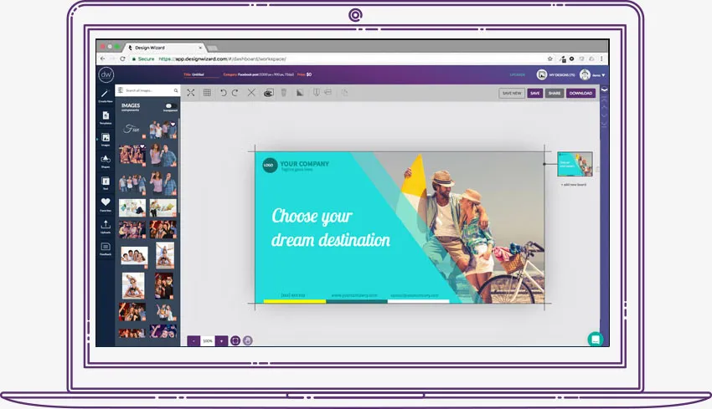
Task: Switch to the Design Wizard browser tab
Action: [164, 47]
